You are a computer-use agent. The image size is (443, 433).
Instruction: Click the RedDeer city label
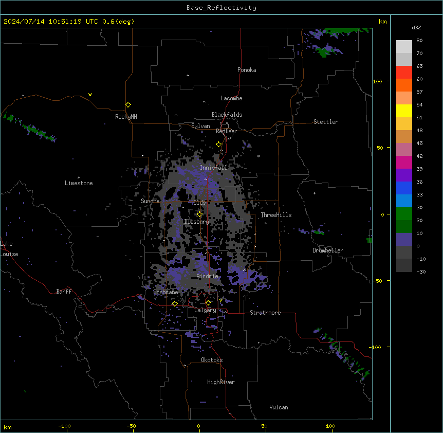[226, 131]
